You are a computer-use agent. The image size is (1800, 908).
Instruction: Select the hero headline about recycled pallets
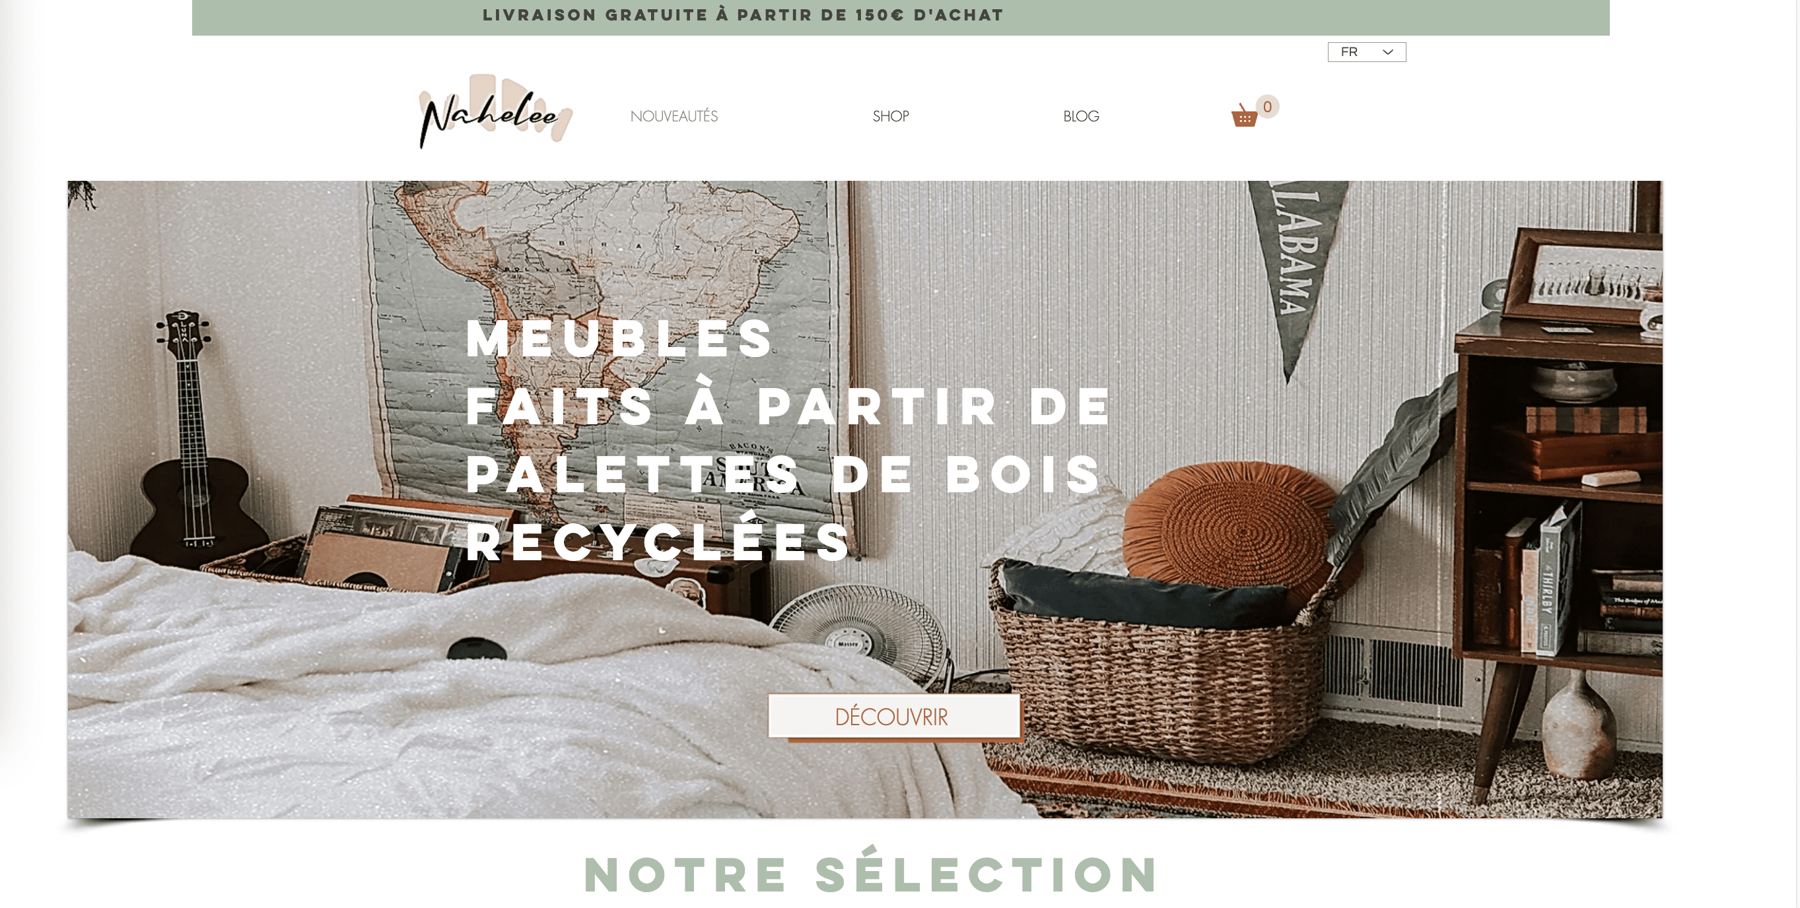pyautogui.click(x=787, y=440)
